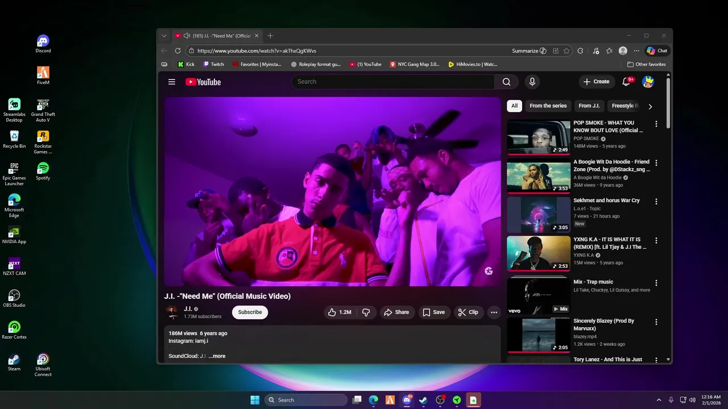Screen dimensions: 728x409
Task: Select the All filter chip
Action: click(x=514, y=106)
